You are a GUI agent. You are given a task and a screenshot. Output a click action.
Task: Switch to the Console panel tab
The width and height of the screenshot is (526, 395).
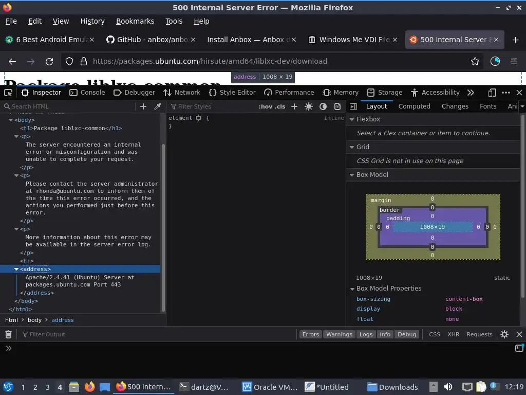point(87,93)
